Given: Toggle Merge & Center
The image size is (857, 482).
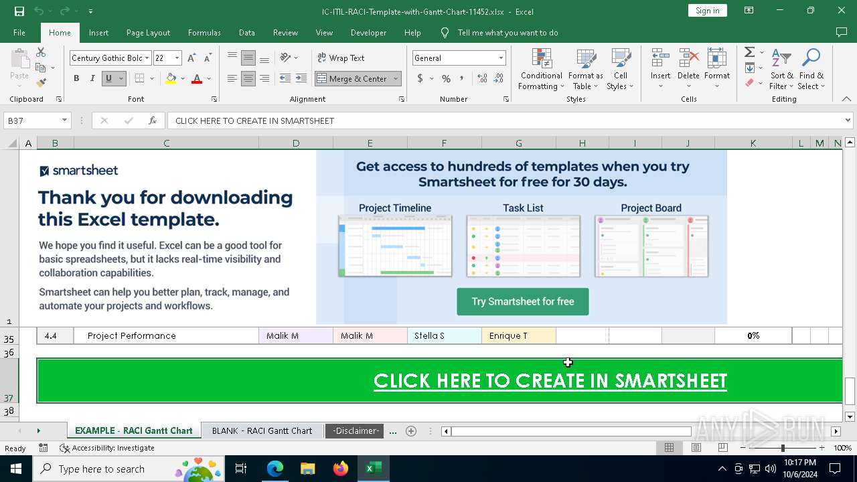Looking at the screenshot, I should click(352, 78).
